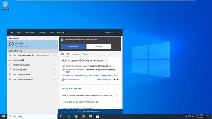Dismiss the Terms of Use notice
212x119 pixels.
98,47
